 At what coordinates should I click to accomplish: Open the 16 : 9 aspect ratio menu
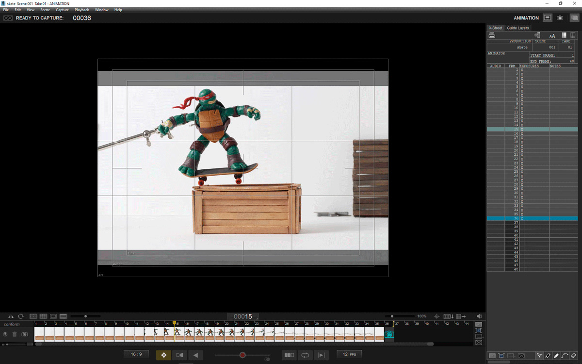(x=136, y=354)
